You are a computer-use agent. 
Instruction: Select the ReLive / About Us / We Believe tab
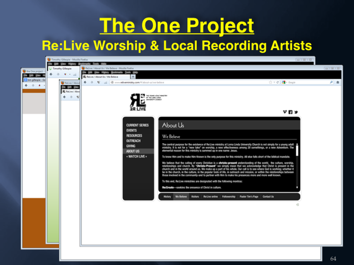(106, 77)
